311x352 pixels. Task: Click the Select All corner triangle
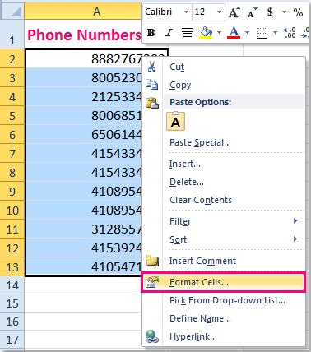click(x=12, y=12)
